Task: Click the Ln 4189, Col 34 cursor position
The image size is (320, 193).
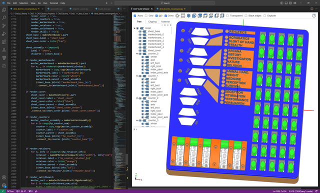Action: coord(279,191)
